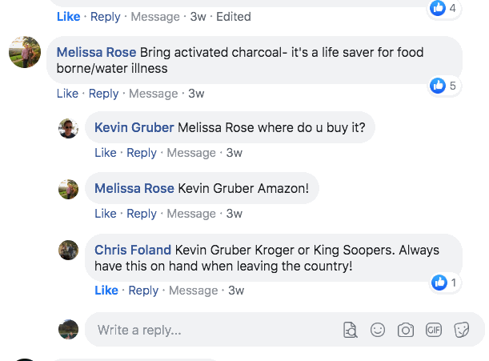Open Chris Foland's profile picture

pyautogui.click(x=69, y=250)
